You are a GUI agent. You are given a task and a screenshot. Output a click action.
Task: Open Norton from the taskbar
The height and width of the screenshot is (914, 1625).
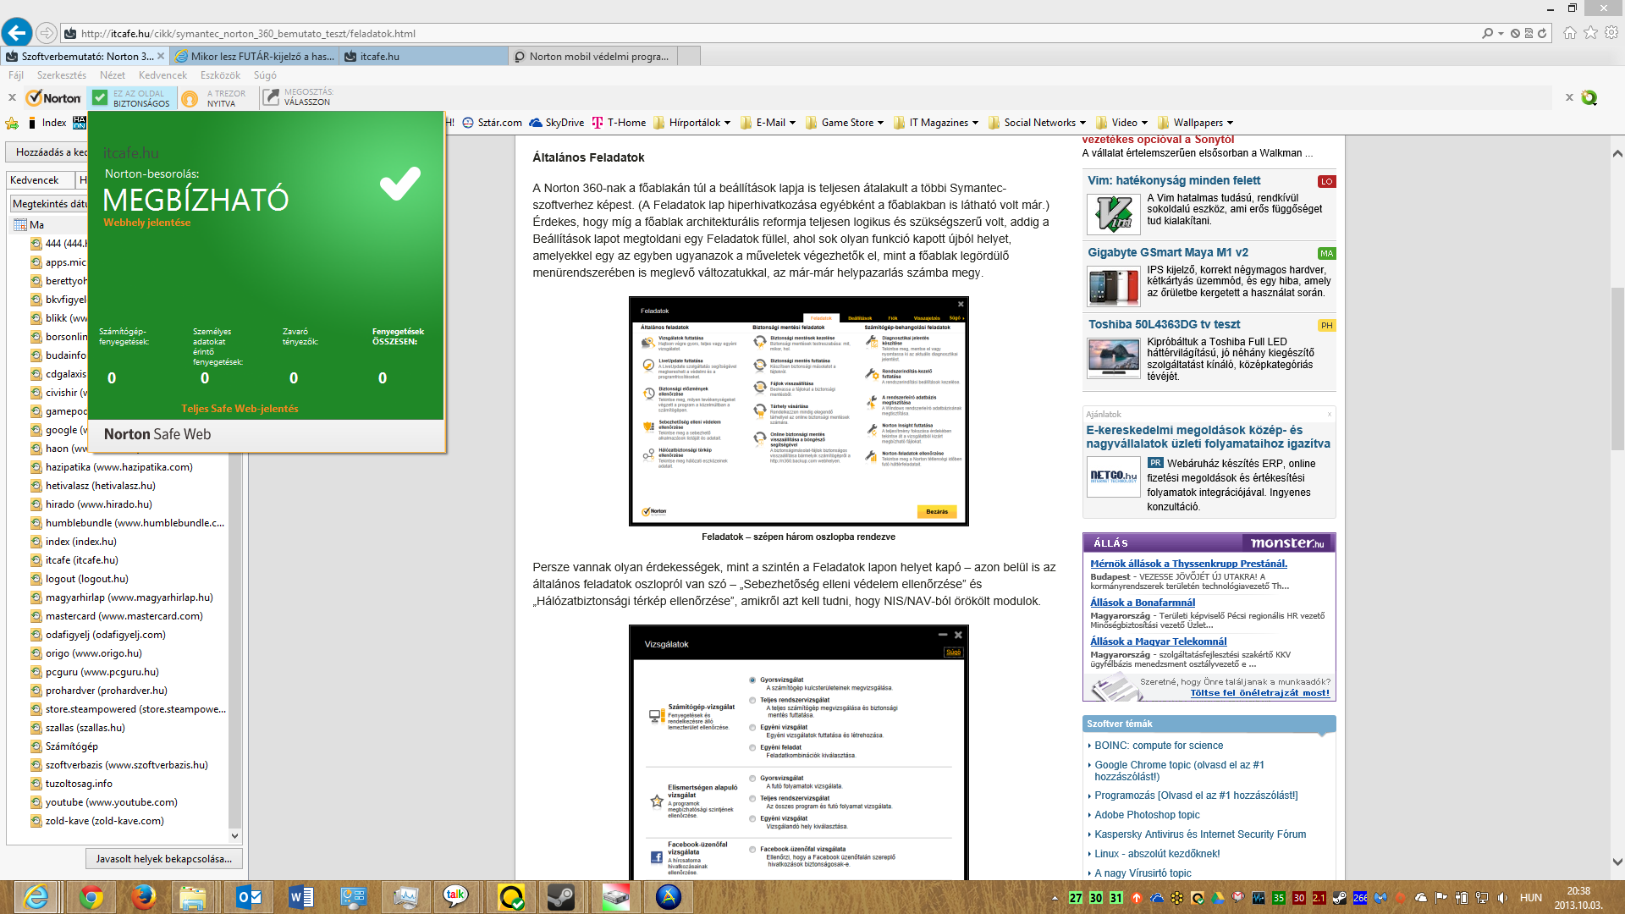[x=511, y=897]
